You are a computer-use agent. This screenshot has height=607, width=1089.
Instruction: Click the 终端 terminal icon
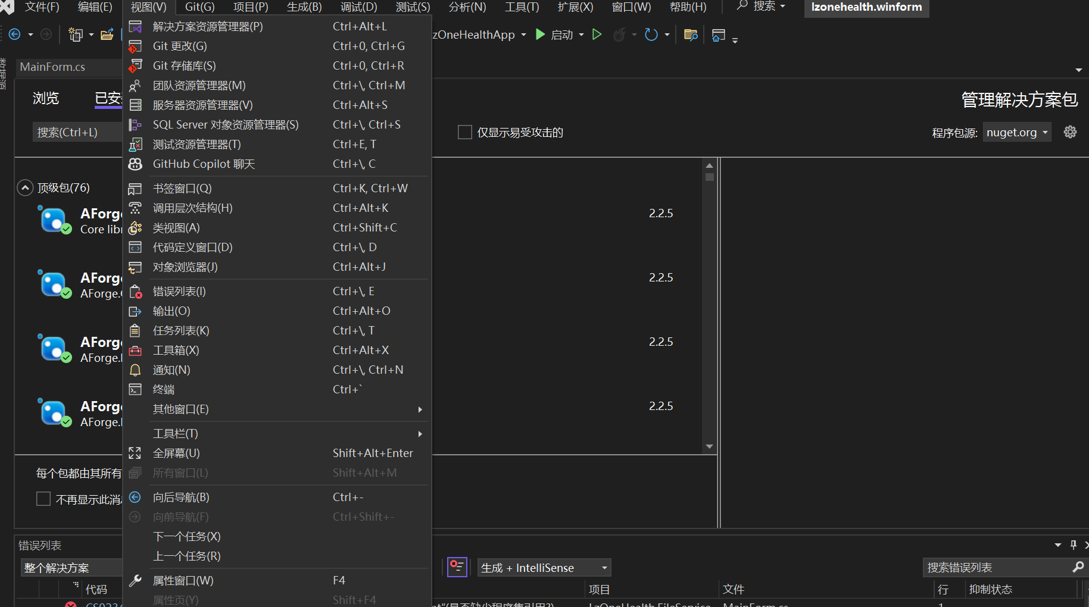(135, 389)
